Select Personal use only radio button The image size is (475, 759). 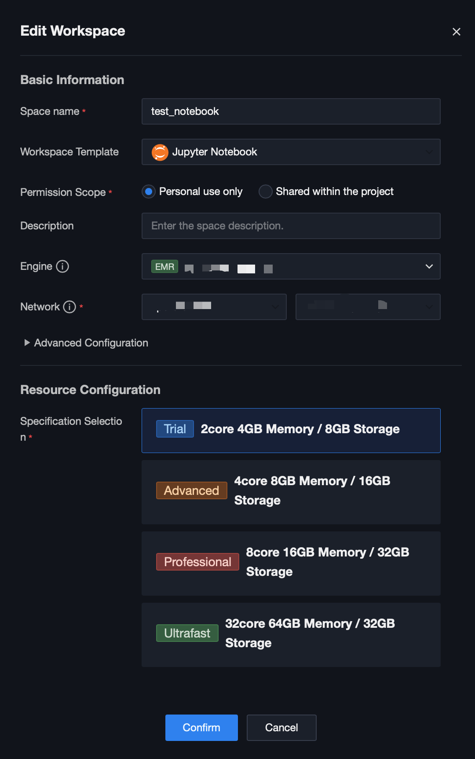(149, 192)
